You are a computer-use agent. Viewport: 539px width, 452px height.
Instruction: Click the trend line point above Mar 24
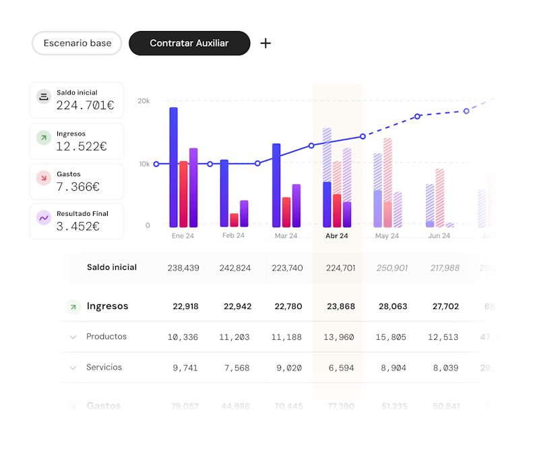coord(257,163)
